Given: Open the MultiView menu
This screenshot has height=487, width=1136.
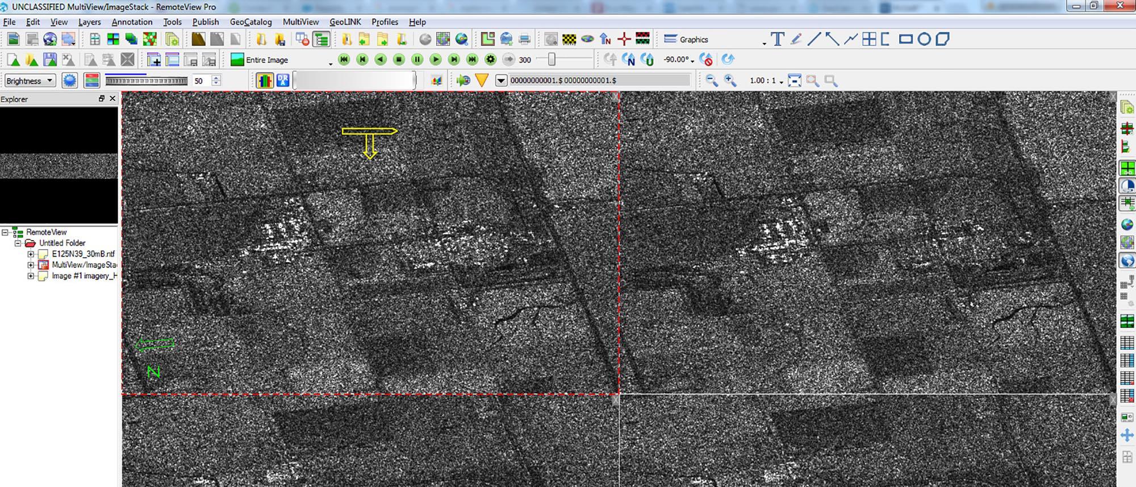Looking at the screenshot, I should [x=300, y=22].
